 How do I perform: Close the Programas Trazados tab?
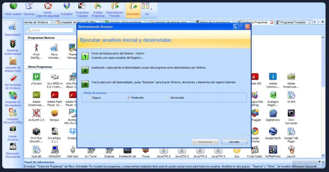[x=310, y=22]
